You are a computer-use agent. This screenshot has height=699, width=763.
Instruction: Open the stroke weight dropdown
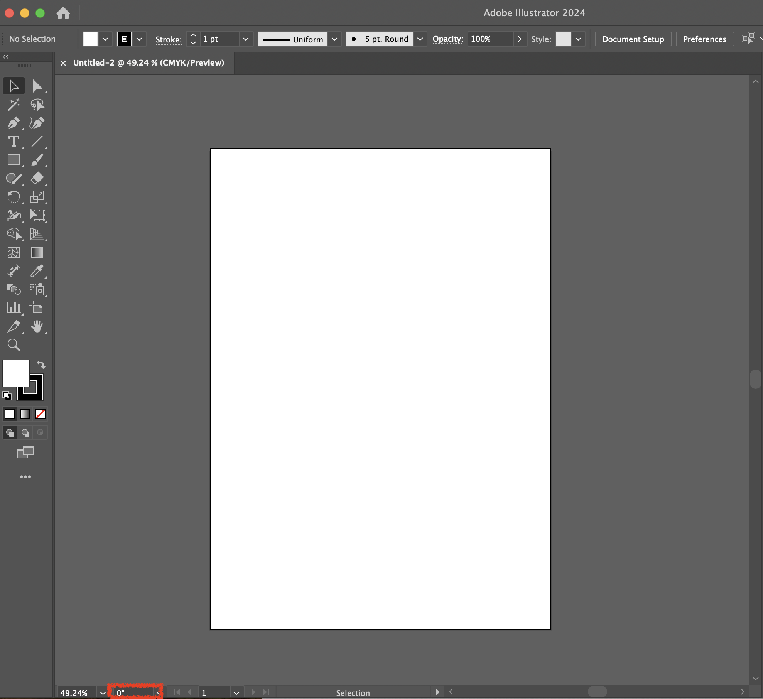point(246,39)
